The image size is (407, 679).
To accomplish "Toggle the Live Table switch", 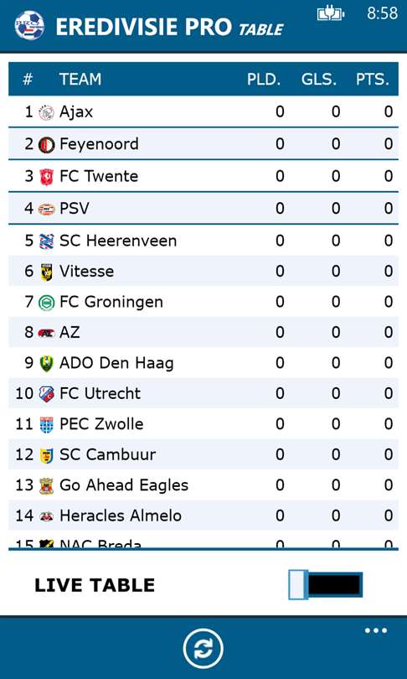I will (x=325, y=585).
